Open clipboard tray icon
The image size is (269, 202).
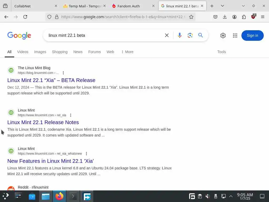tap(200, 196)
